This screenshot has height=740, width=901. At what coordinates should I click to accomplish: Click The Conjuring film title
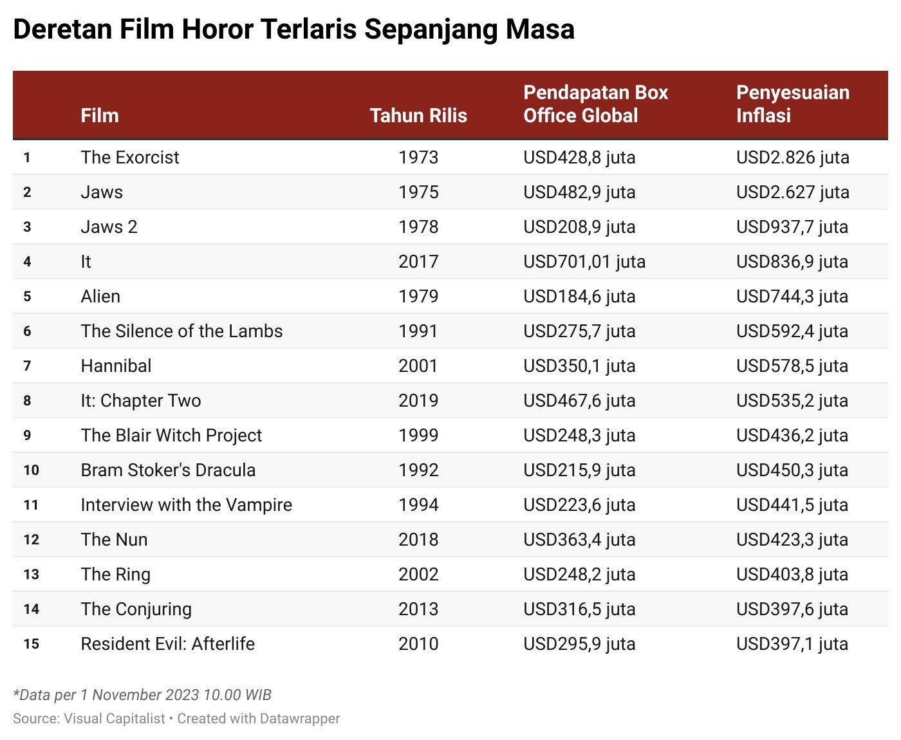(136, 609)
